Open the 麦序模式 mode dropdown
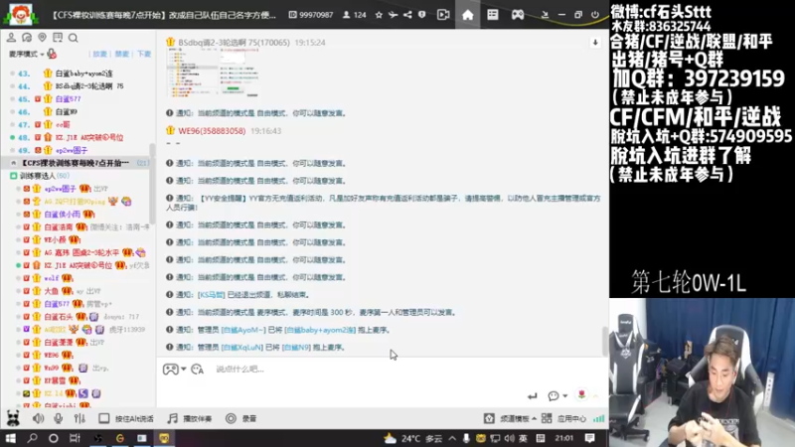 point(27,54)
